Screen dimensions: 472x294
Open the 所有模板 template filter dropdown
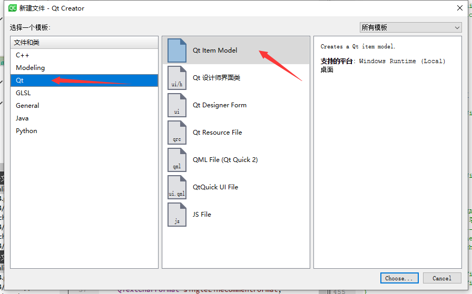tap(410, 27)
